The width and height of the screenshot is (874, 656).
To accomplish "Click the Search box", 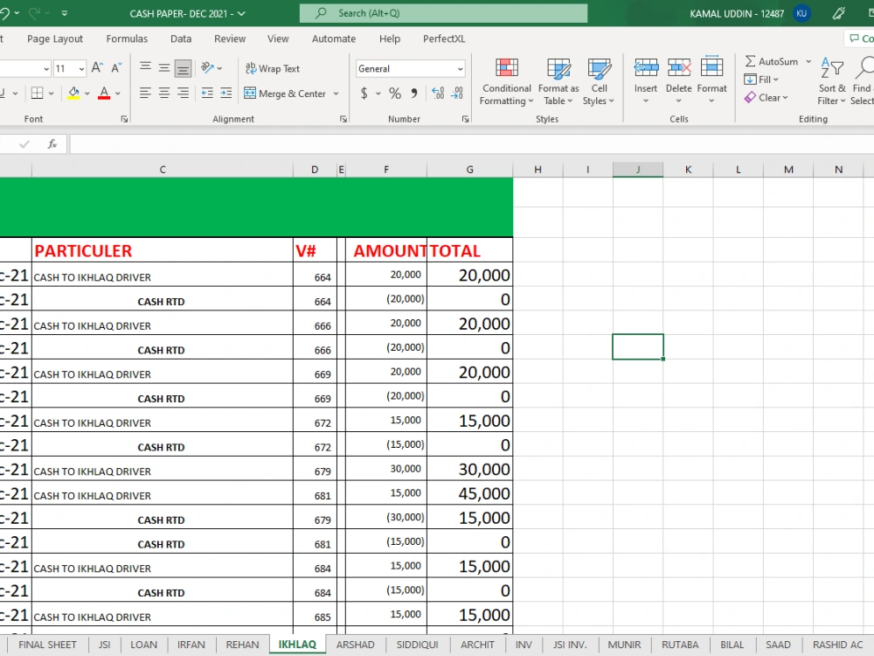I will pyautogui.click(x=444, y=13).
